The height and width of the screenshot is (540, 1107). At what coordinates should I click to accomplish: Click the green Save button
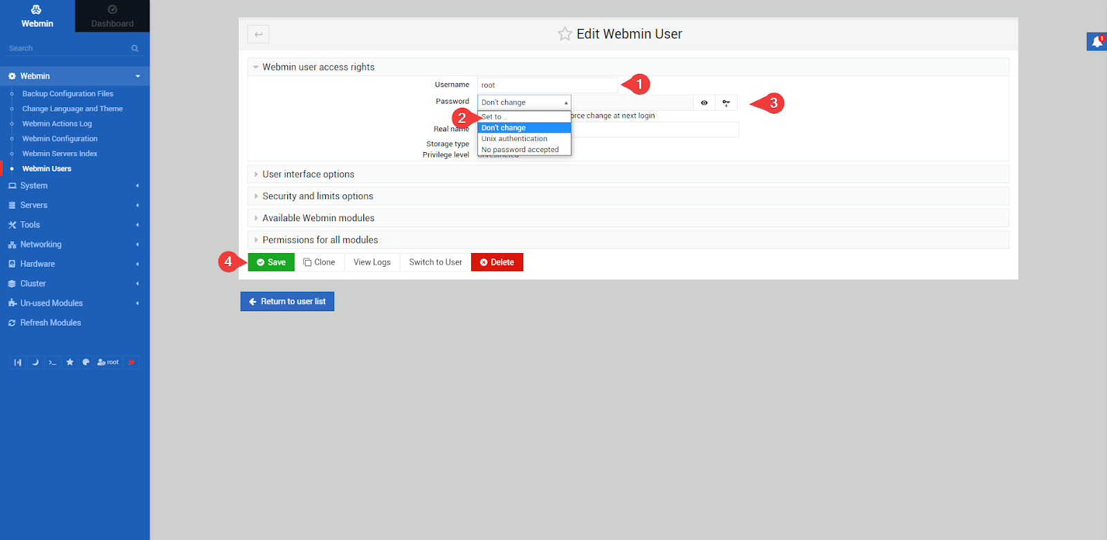271,263
